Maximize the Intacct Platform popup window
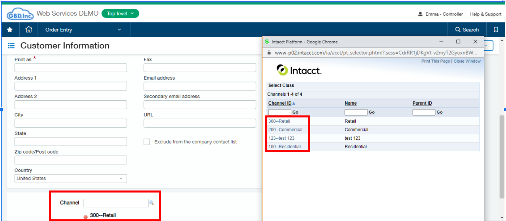The image size is (506, 221). pyautogui.click(x=458, y=42)
